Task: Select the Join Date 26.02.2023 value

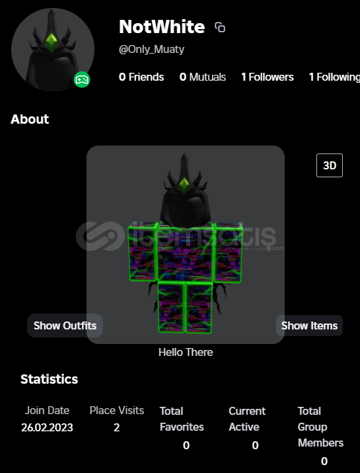Action: click(x=47, y=427)
